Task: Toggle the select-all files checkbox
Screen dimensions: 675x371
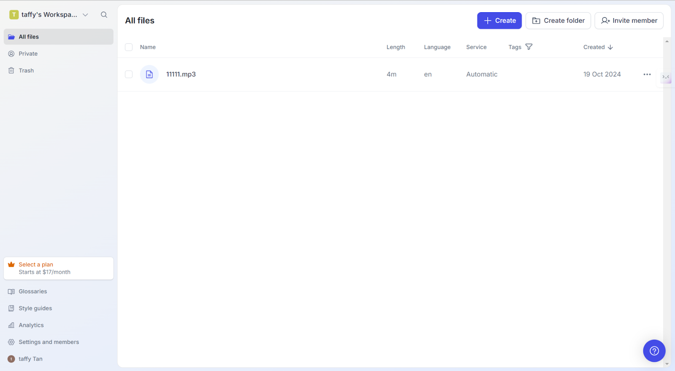Action: 129,47
